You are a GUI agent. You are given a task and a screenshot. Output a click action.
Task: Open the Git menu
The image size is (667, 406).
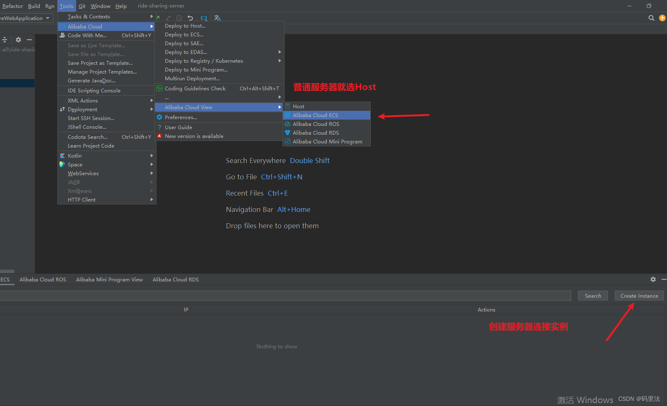(82, 6)
